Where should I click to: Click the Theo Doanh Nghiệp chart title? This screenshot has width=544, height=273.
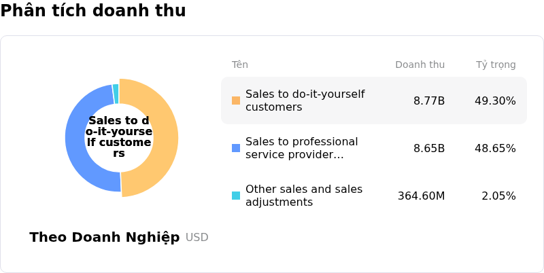tap(105, 238)
